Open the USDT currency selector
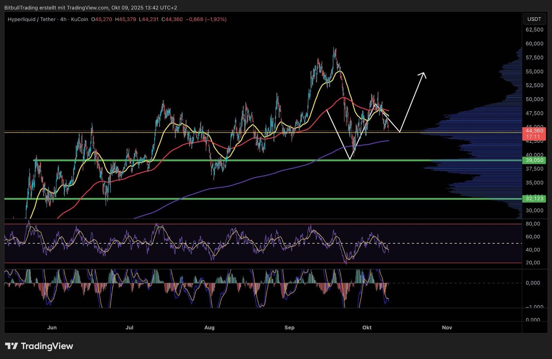This screenshot has width=552, height=359. [x=534, y=19]
